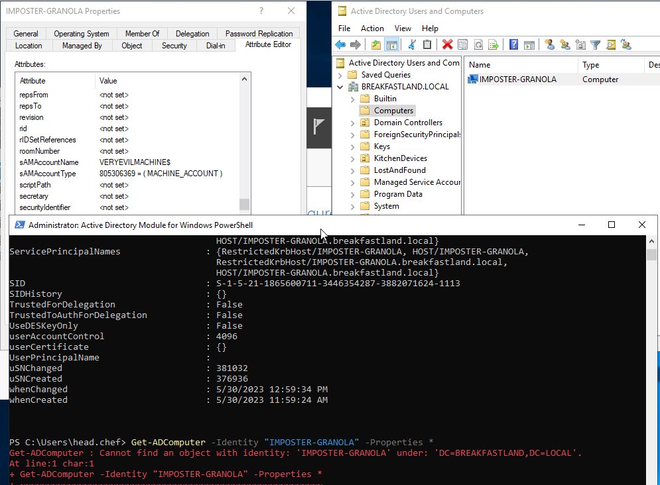Viewport: 660px width, 485px height.
Task: Collapse the BREAKFASTLAND.LOCAL domain node
Action: [340, 87]
